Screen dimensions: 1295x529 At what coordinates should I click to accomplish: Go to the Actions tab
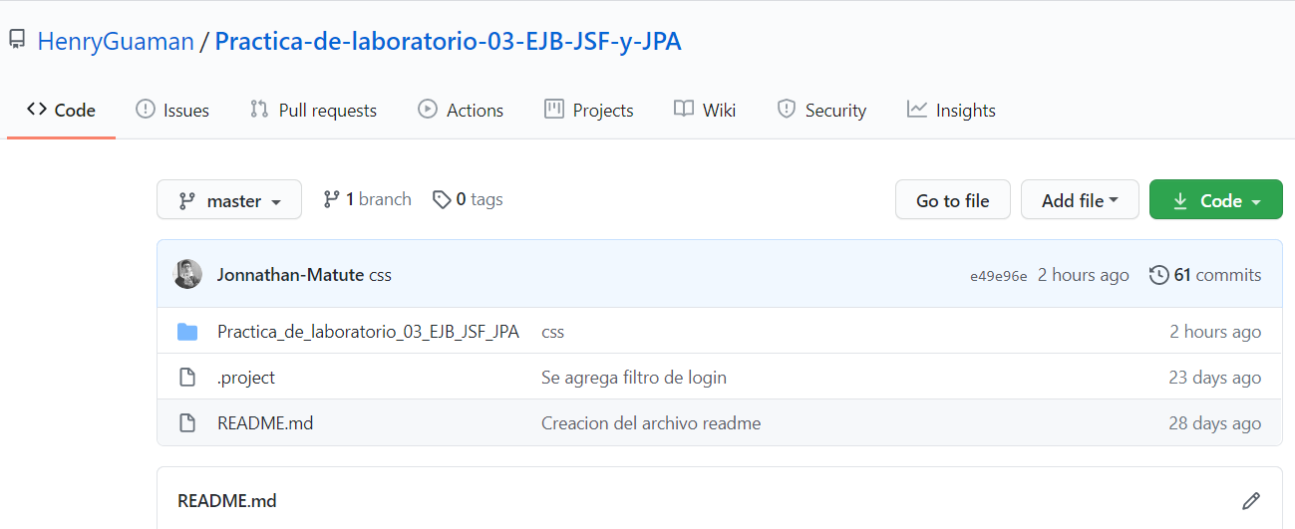461,110
